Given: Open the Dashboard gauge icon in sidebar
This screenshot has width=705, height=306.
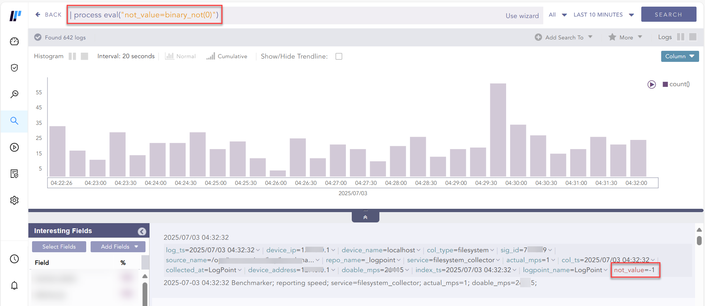Looking at the screenshot, I should coord(14,41).
